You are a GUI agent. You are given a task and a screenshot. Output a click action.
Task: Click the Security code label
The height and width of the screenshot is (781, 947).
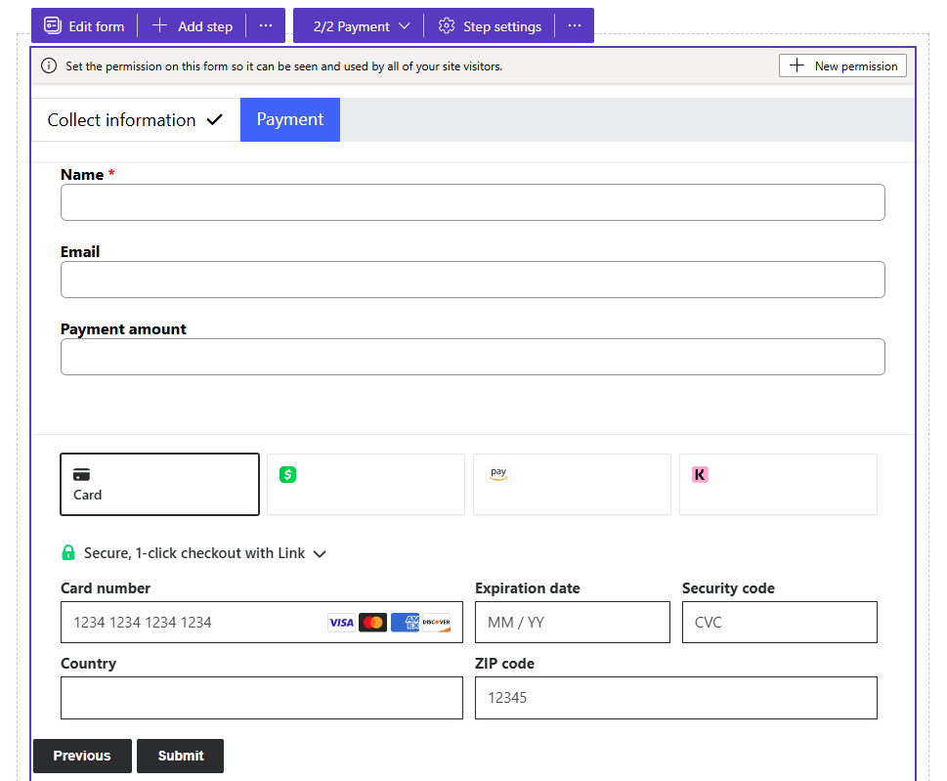click(x=728, y=588)
